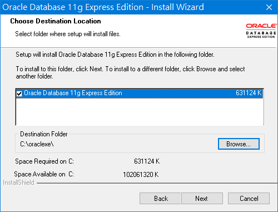
Task: Click the 631124 K size in feature row
Action: 249,93
